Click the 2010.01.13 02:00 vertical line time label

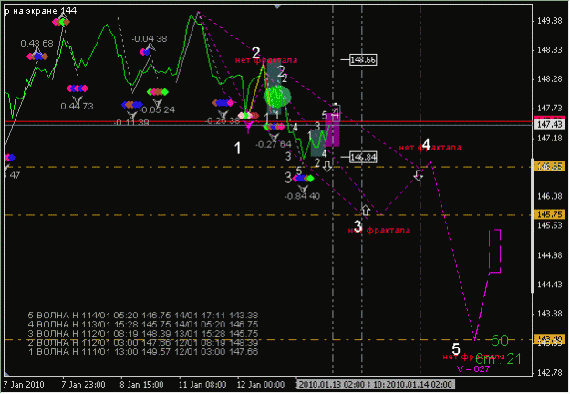pos(331,385)
